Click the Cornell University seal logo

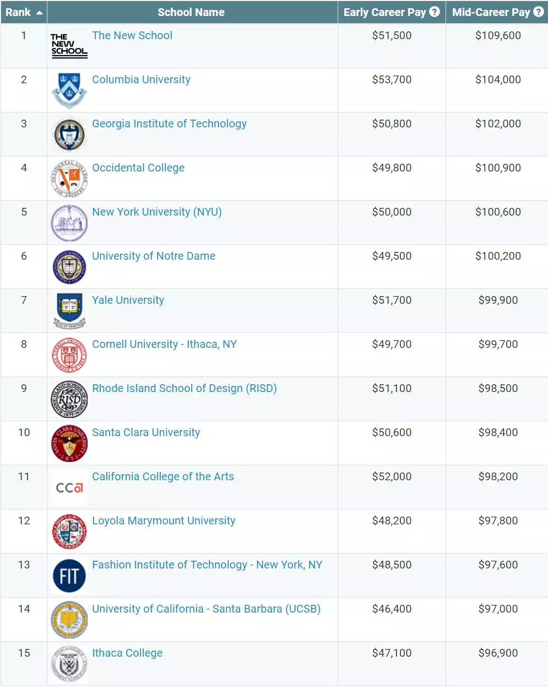pos(69,355)
